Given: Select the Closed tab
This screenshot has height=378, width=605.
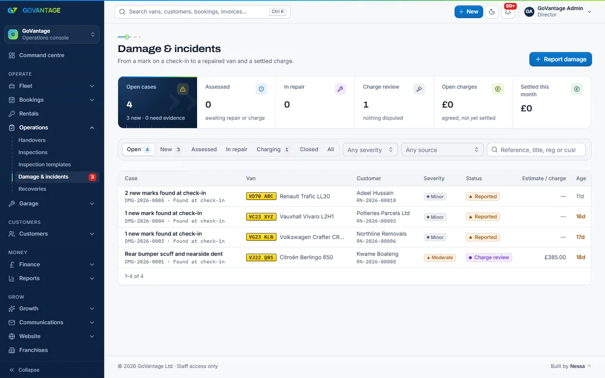Looking at the screenshot, I should coord(309,149).
